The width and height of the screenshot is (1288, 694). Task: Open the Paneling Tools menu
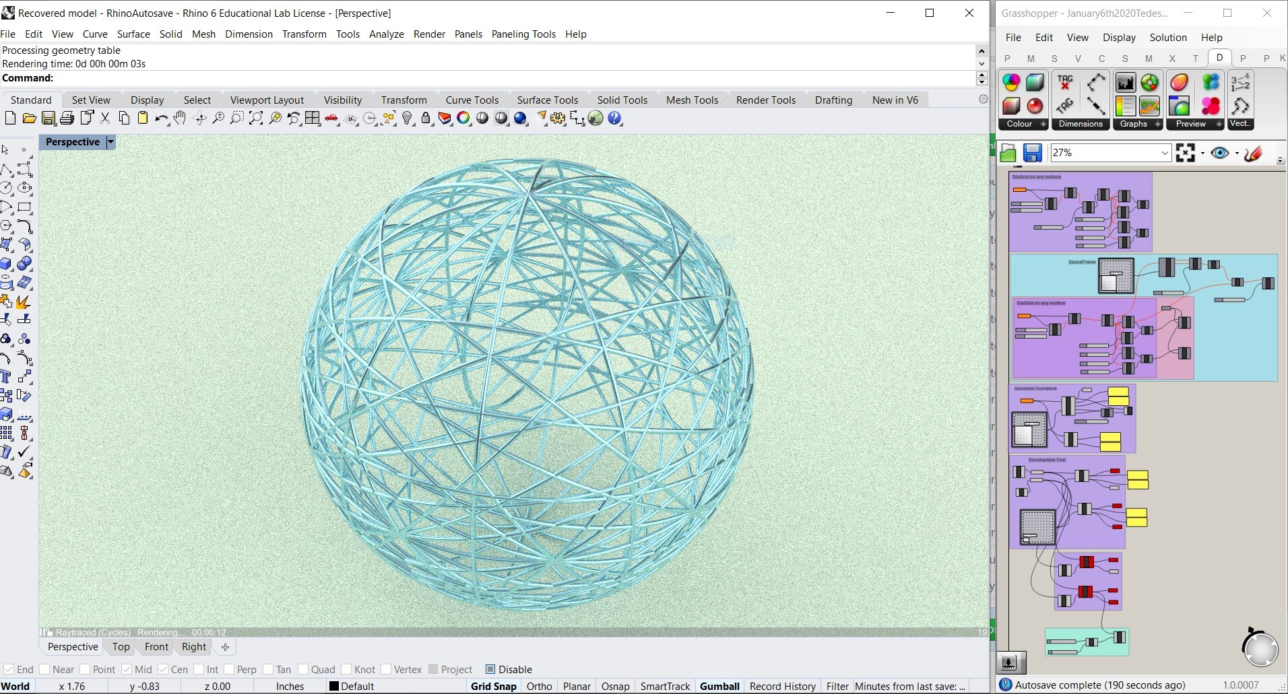523,34
